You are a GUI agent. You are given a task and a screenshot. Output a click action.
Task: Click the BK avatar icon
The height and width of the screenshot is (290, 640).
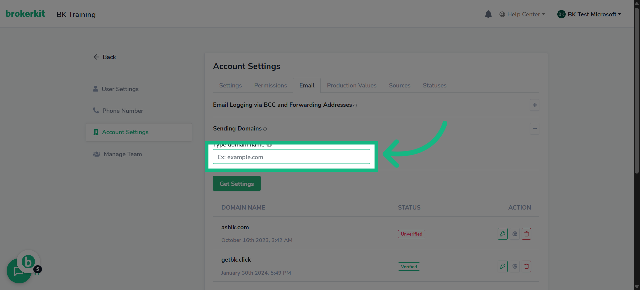click(561, 14)
